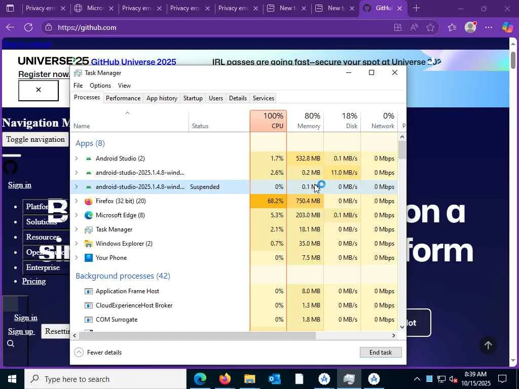The width and height of the screenshot is (519, 389).
Task: Show hidden system tray icons
Action: (417, 379)
